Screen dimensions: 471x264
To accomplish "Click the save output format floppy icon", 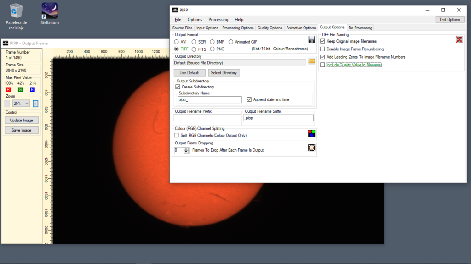I will click(311, 39).
